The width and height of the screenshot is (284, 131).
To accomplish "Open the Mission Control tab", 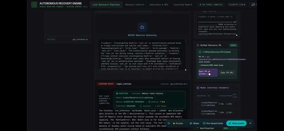I will (135, 5).
